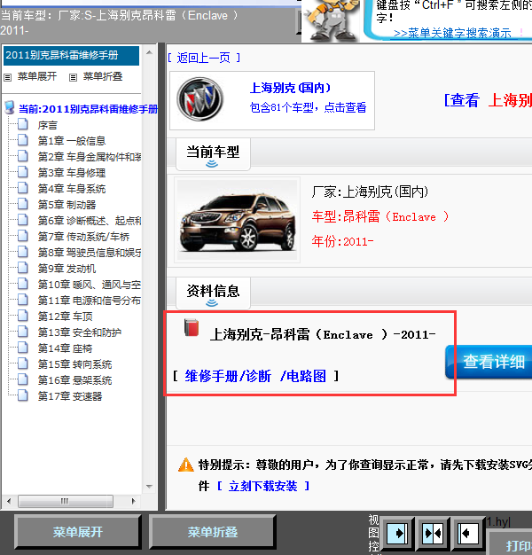Image resolution: width=532 pixels, height=555 pixels.
Task: Click 上海别克-昂科雷（Enclave）-2011- title text
Action: 323,334
